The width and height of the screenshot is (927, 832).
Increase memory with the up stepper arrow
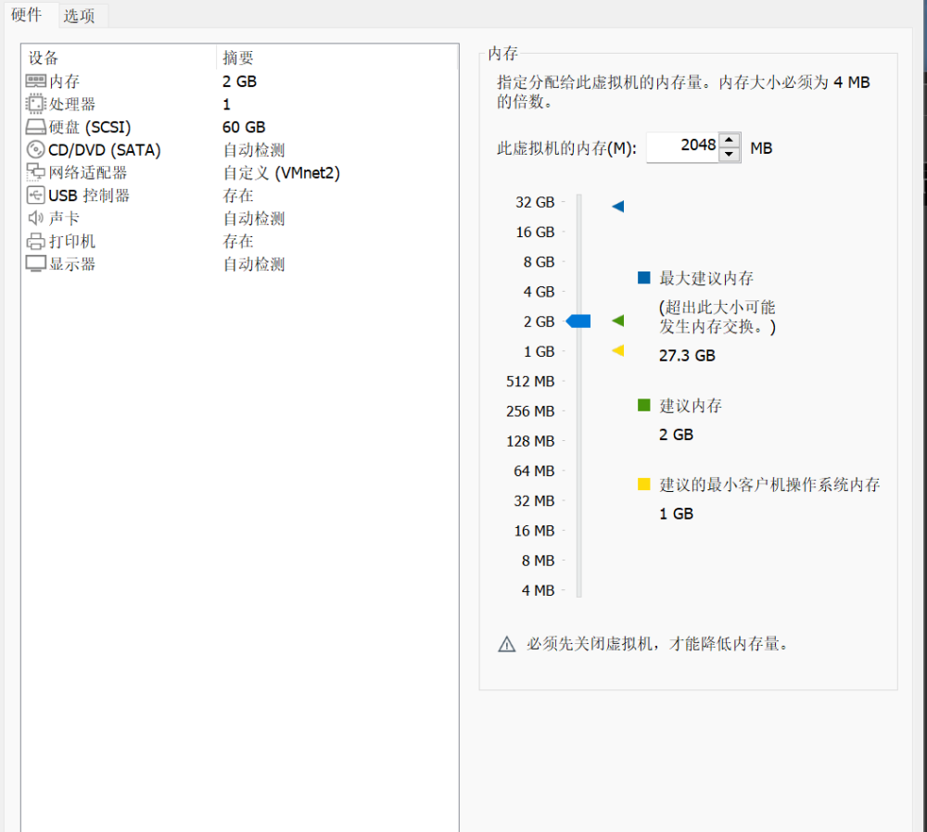click(x=730, y=140)
